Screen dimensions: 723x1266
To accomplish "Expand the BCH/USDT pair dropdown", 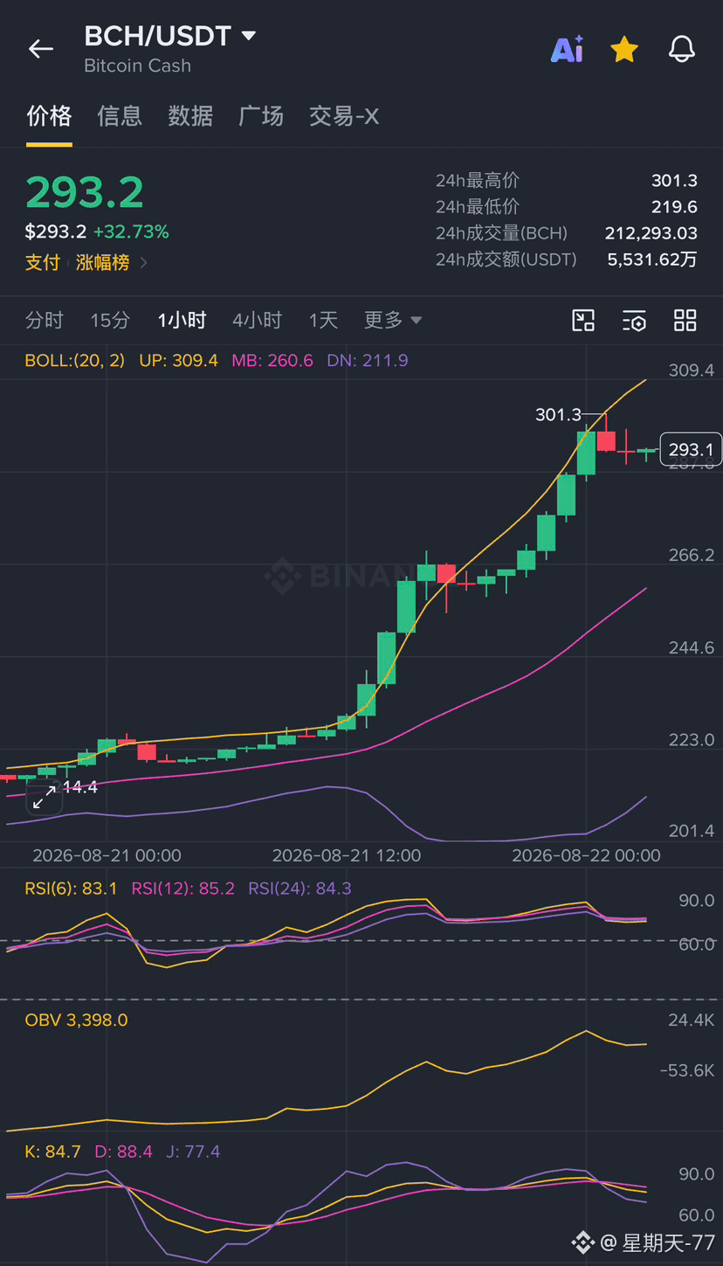I will 248,36.
